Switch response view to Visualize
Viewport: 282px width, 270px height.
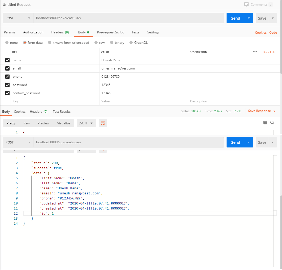(63, 123)
